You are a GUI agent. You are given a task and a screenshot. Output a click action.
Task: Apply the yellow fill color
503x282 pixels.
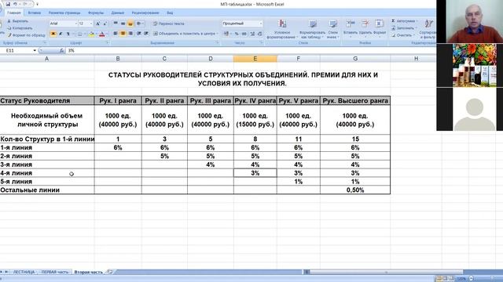(91, 34)
